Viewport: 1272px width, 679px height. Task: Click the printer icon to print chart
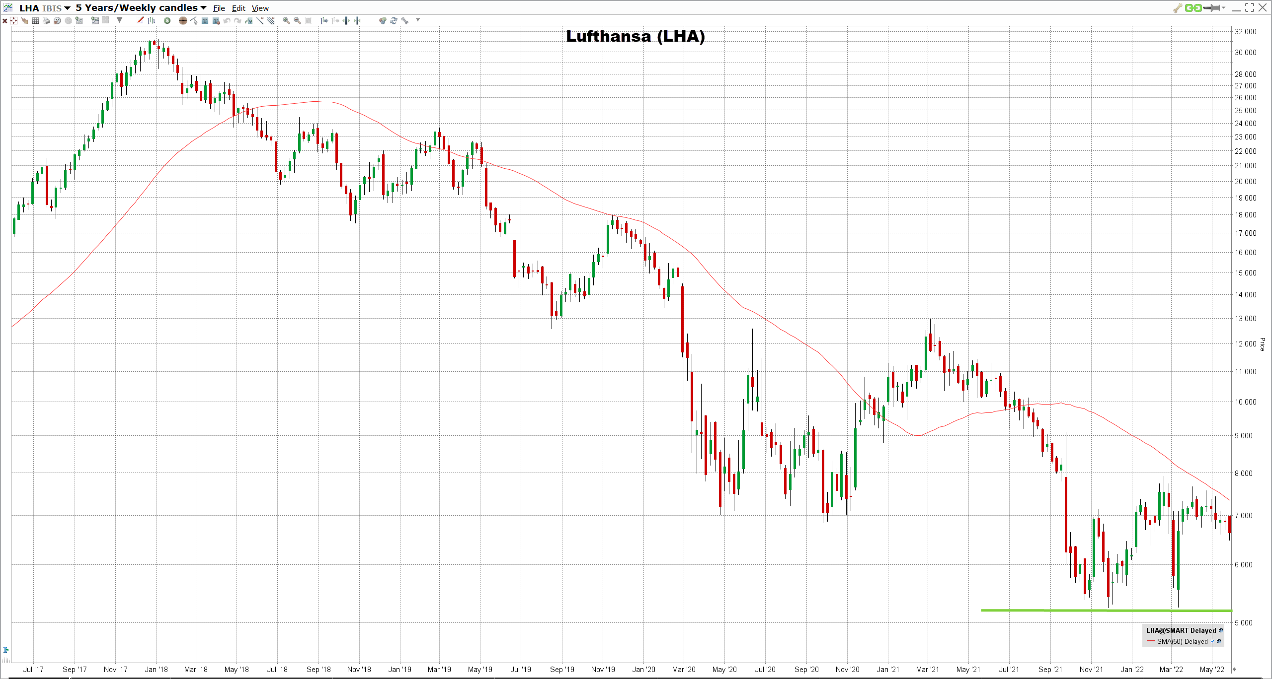coord(46,20)
